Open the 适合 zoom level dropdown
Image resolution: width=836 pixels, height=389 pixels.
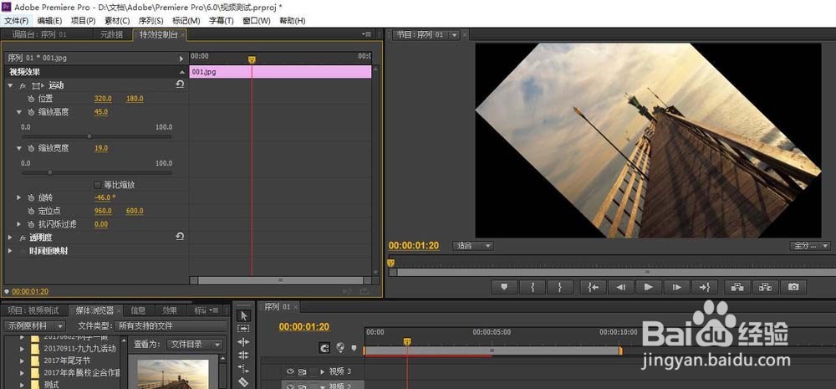click(473, 246)
